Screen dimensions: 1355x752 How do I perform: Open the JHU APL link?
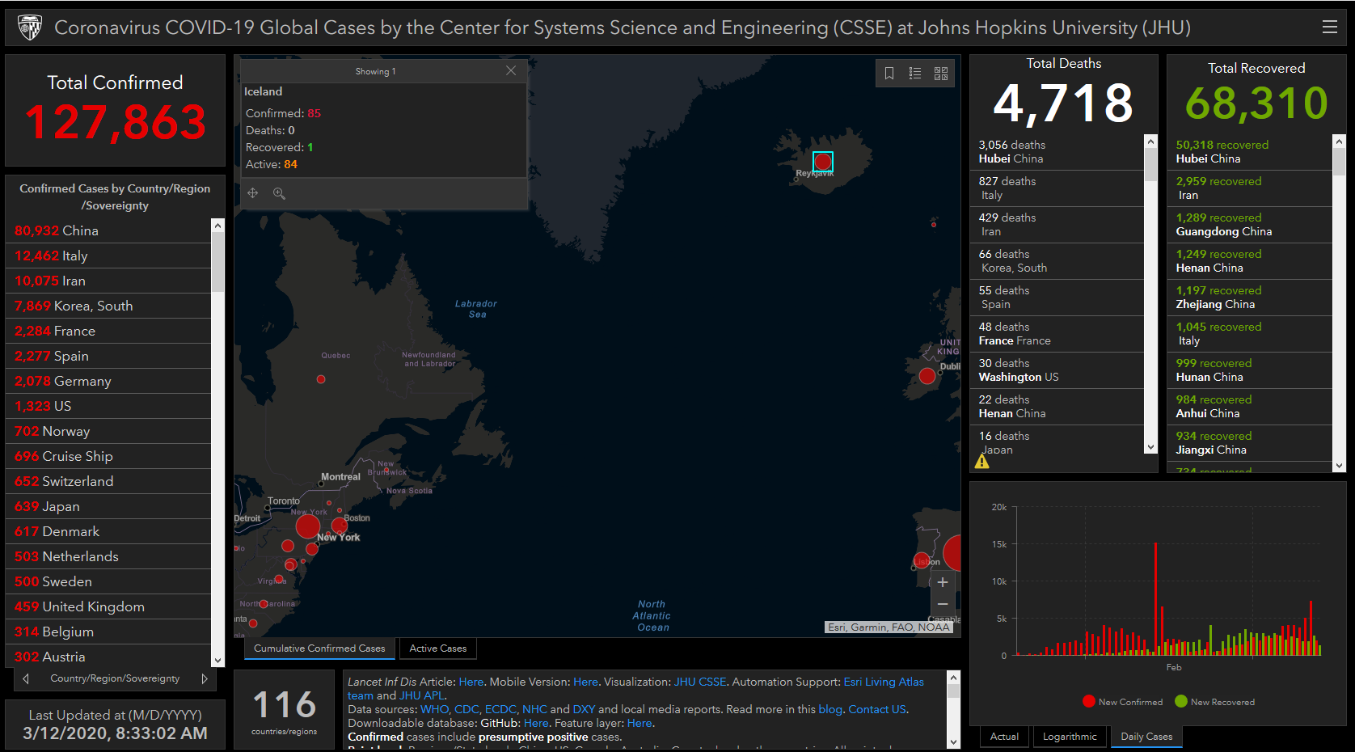(x=422, y=695)
